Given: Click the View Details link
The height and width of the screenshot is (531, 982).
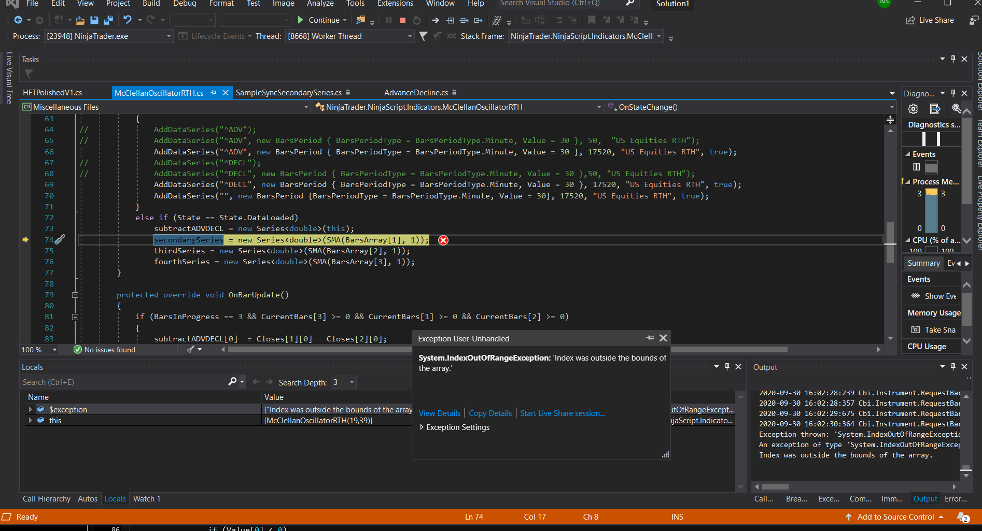Looking at the screenshot, I should pos(439,413).
